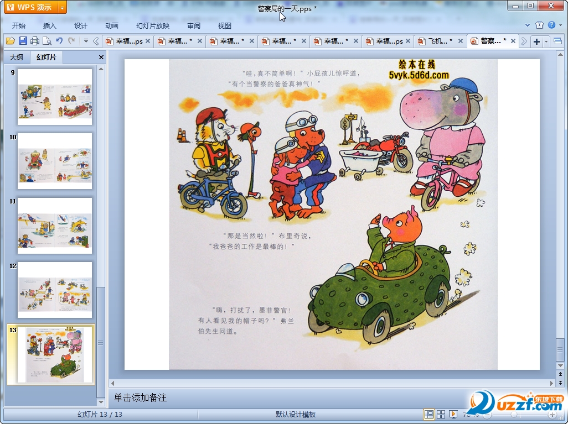Image resolution: width=568 pixels, height=424 pixels.
Task: Expand the small arrow next to the help icon
Action: pyautogui.click(x=561, y=25)
